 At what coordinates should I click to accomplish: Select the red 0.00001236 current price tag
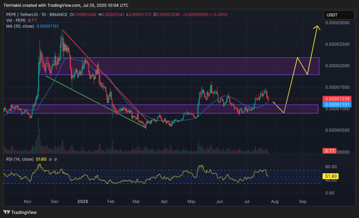[337, 99]
